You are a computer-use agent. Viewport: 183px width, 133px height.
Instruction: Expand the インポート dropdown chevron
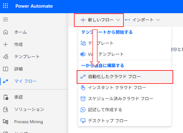click(x=158, y=20)
